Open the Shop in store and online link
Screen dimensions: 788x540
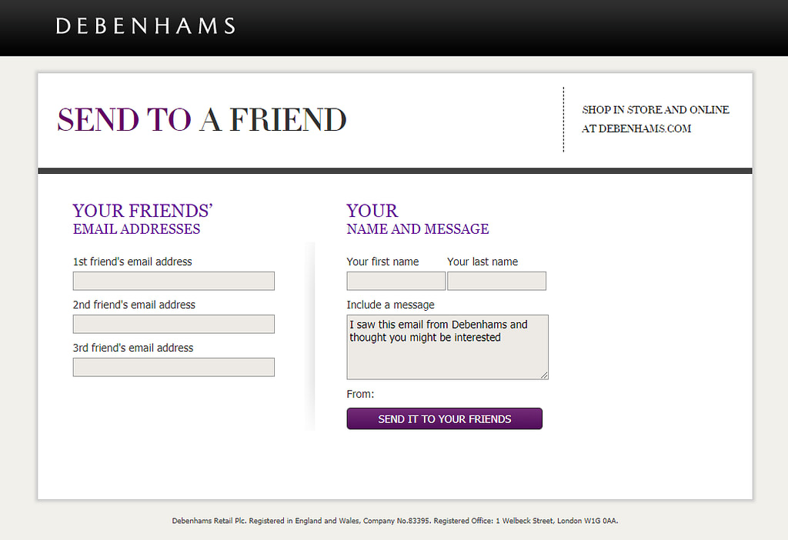pyautogui.click(x=656, y=119)
